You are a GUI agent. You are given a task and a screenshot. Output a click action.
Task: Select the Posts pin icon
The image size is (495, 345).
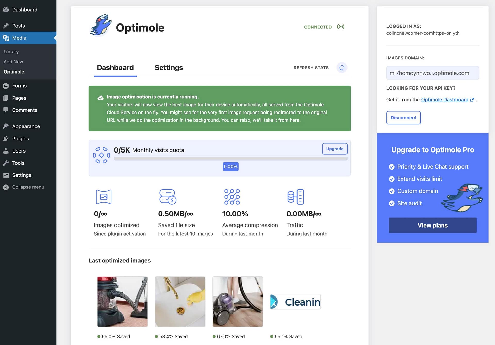pos(6,26)
